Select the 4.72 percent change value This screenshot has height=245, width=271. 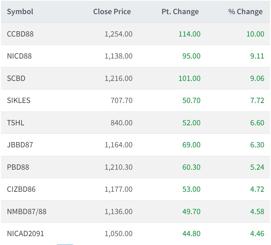257,189
